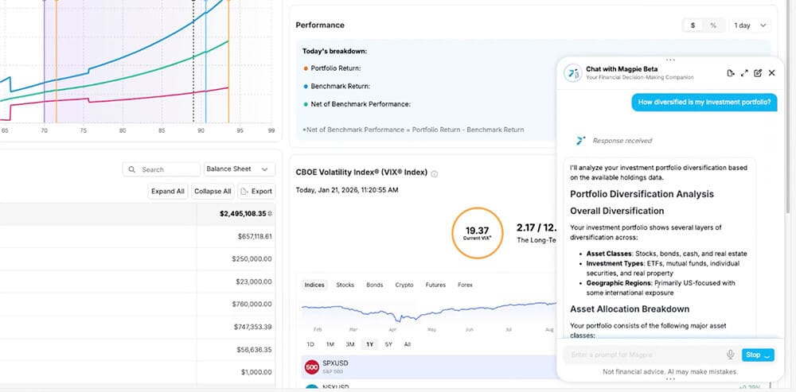The image size is (796, 392).
Task: Click the Magpie Beta logo avatar
Action: [572, 73]
